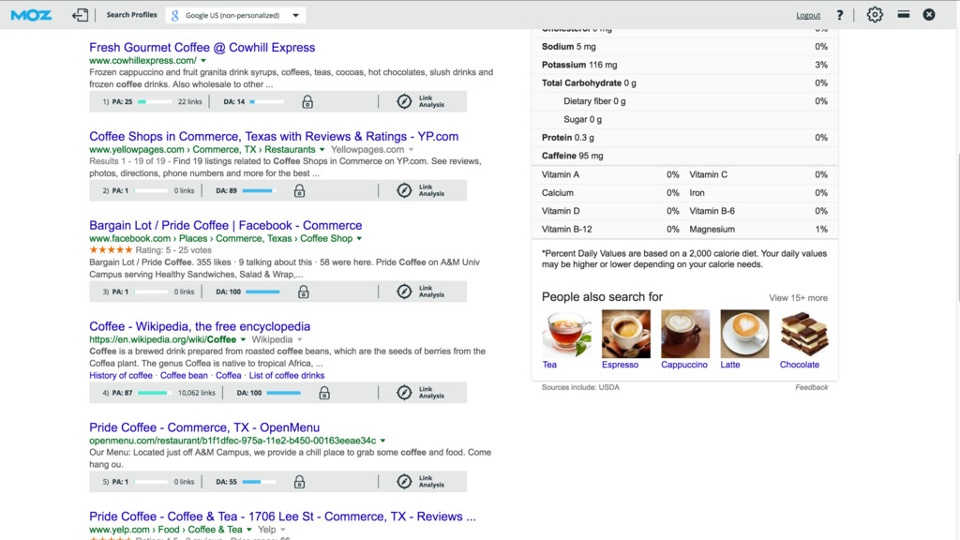The height and width of the screenshot is (540, 960).
Task: Click the export arrow icon beside Moz logo
Action: [81, 15]
